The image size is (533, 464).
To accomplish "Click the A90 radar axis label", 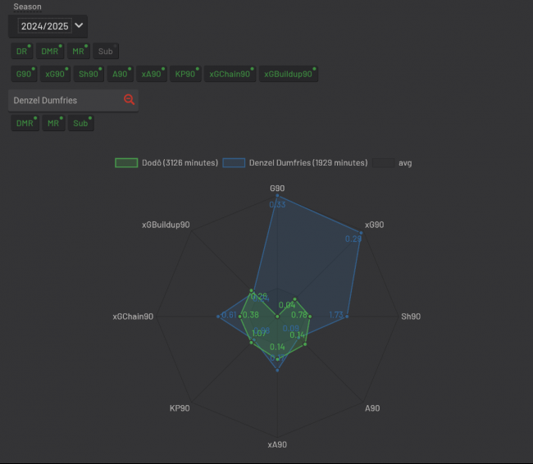I will click(372, 408).
